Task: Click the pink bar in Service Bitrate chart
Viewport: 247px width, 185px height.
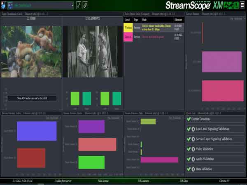Action: coord(223,91)
